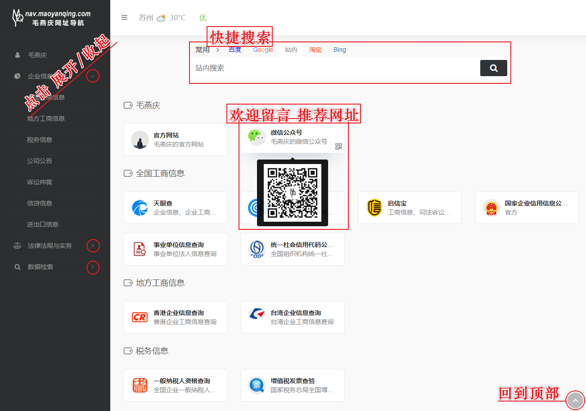Click the 微信公众号 WeChat icon
The width and height of the screenshot is (586, 411).
(x=257, y=137)
